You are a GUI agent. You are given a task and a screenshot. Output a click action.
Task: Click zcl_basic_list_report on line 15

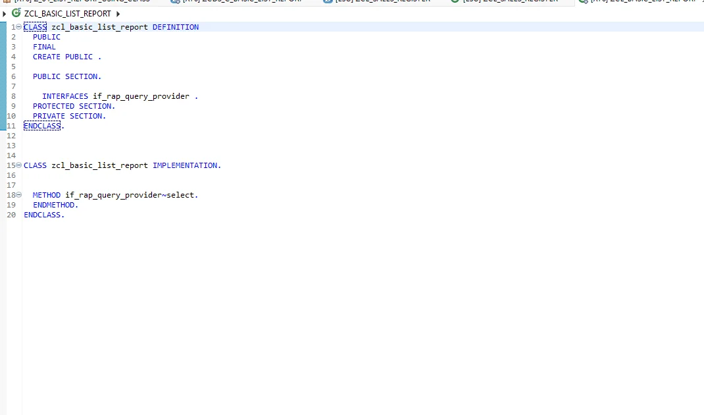99,165
